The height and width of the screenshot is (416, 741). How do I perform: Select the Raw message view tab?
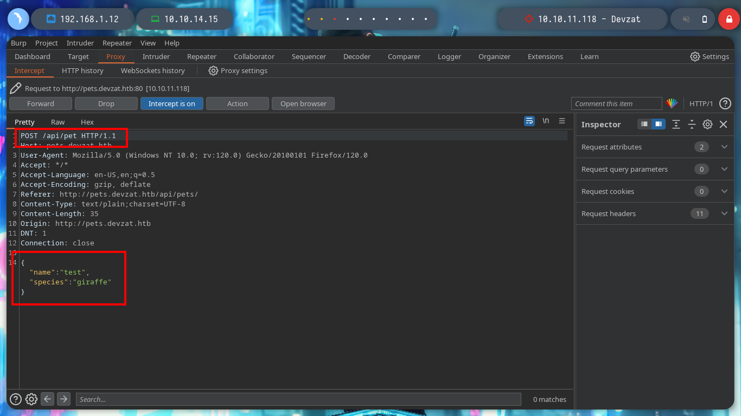(58, 122)
